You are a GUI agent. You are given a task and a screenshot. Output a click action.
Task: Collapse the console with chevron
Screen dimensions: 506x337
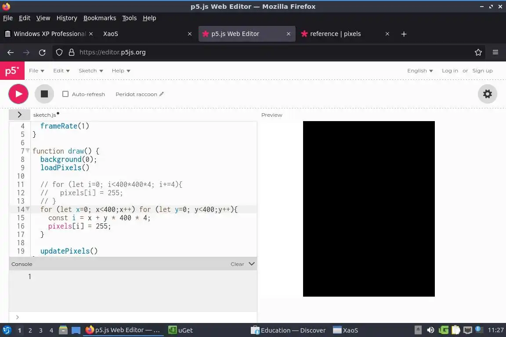pyautogui.click(x=252, y=264)
